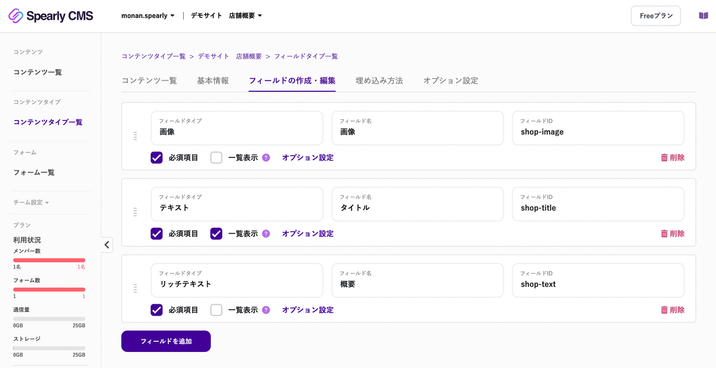Delete the shop-text field via trash icon
The height and width of the screenshot is (368, 716).
coord(672,310)
